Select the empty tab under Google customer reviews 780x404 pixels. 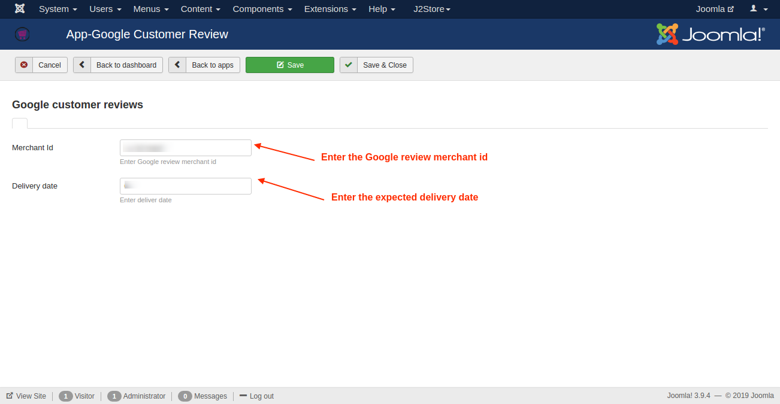[20, 123]
